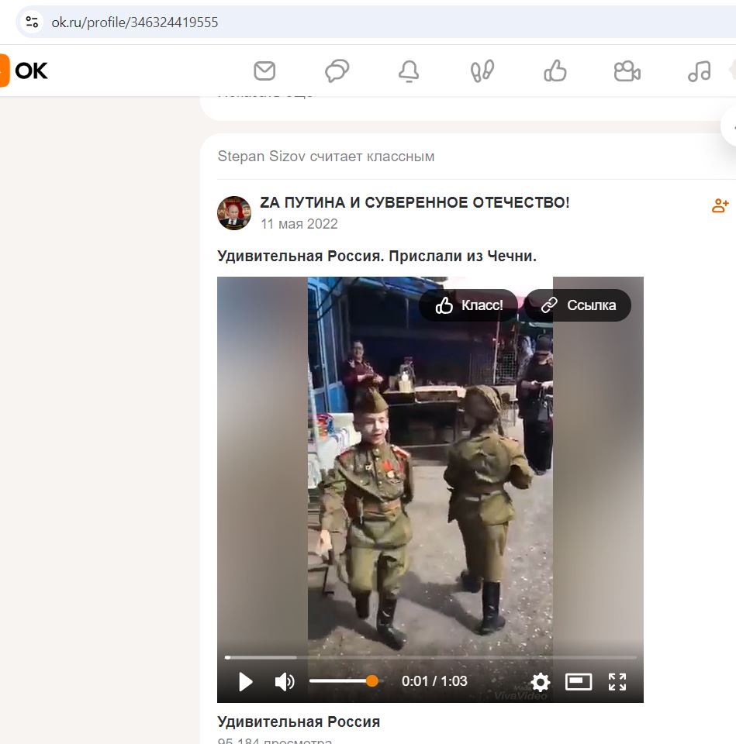Click the group avatar thumbnail
Viewport: 736px width, 744px height.
(x=234, y=213)
